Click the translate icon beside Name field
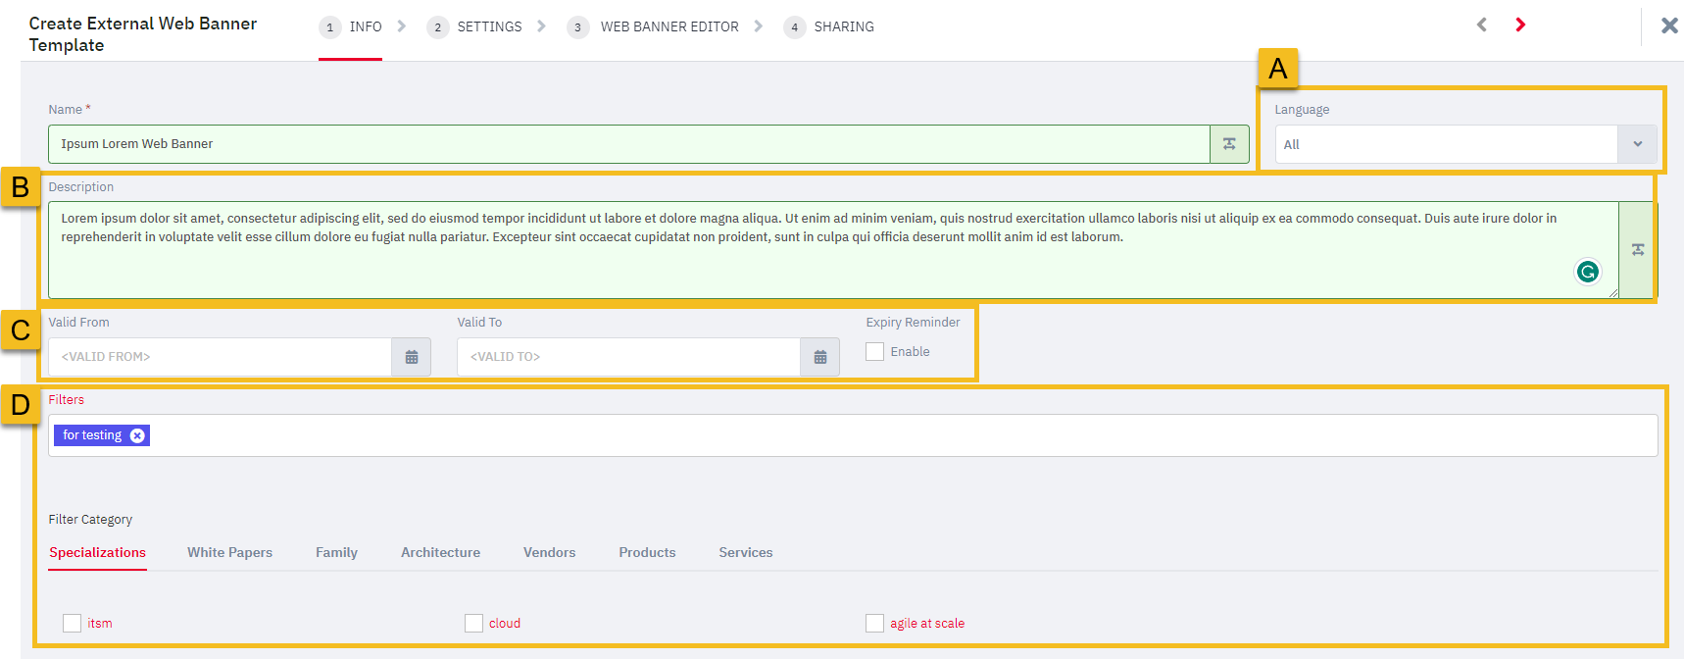1684x659 pixels. 1229,144
